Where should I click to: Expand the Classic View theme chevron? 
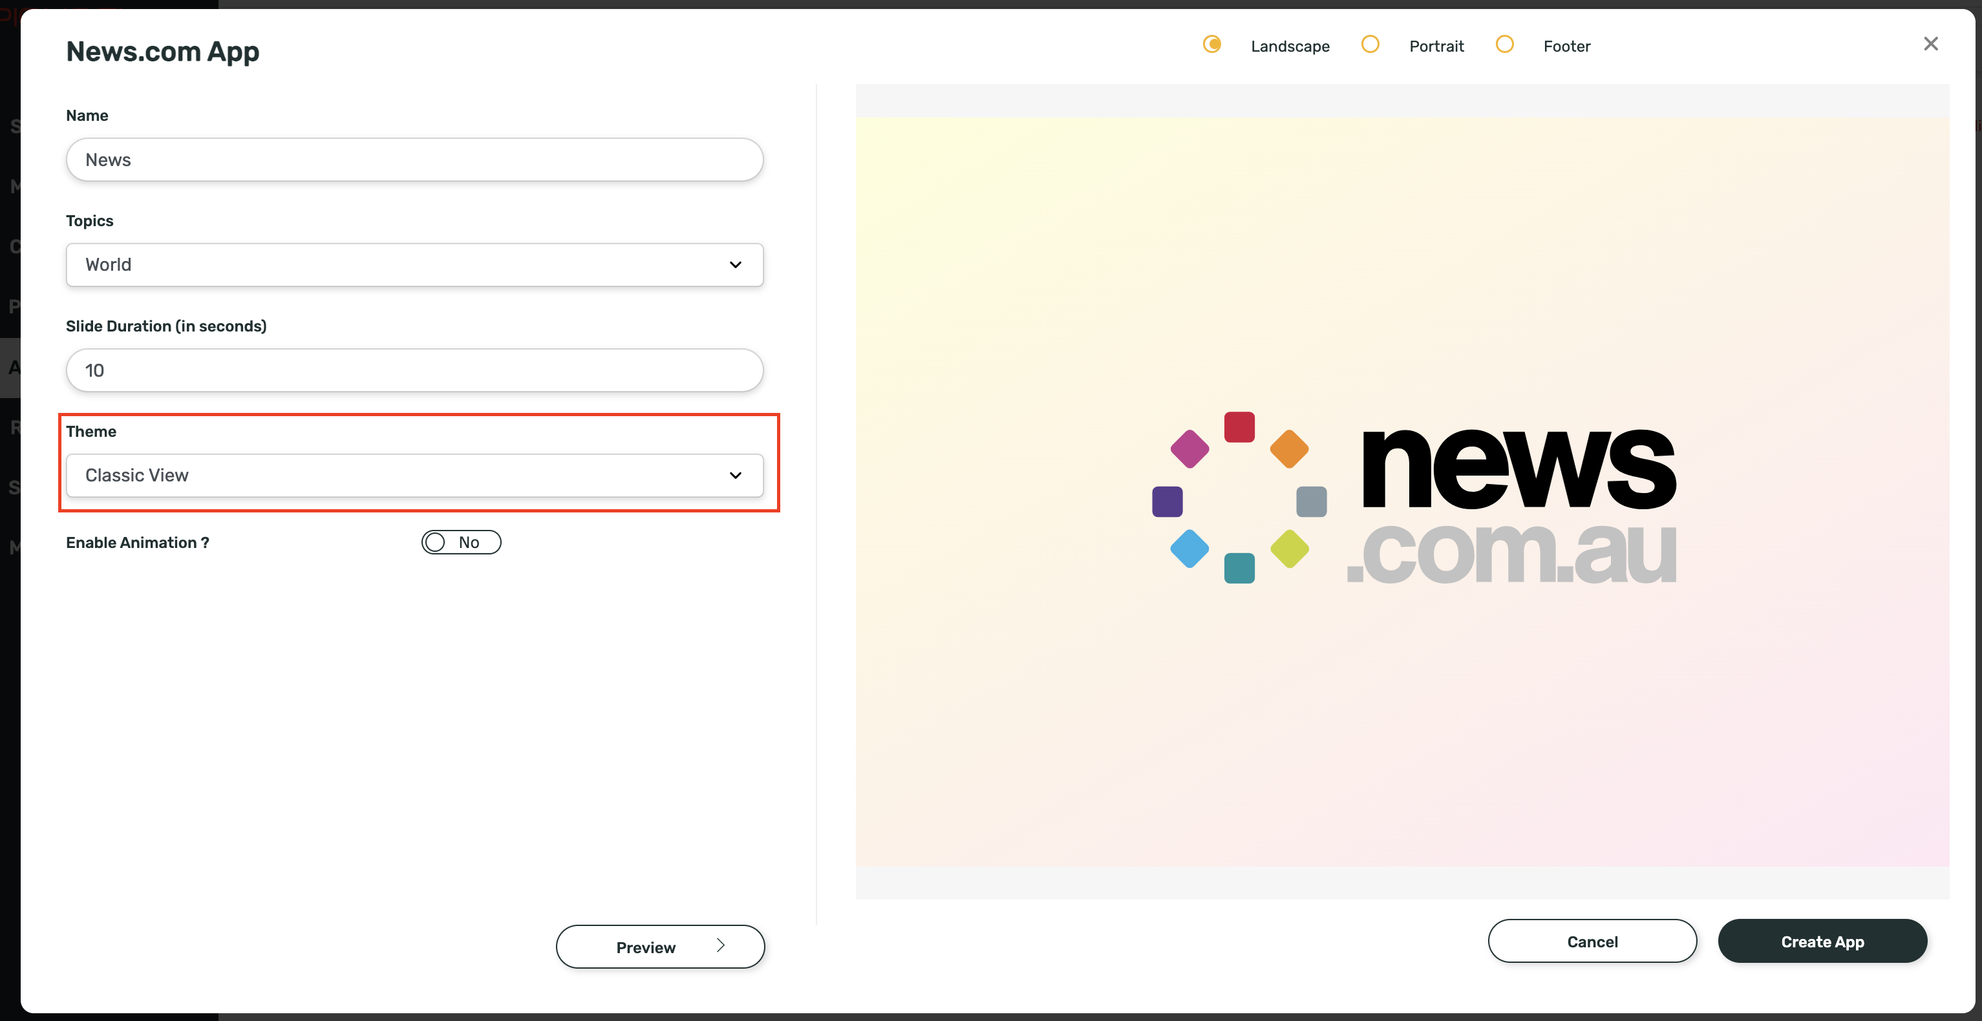(736, 476)
